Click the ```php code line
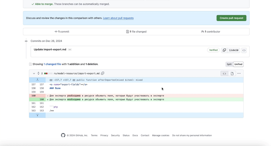Screen dimensions: 271x146 [54, 107]
